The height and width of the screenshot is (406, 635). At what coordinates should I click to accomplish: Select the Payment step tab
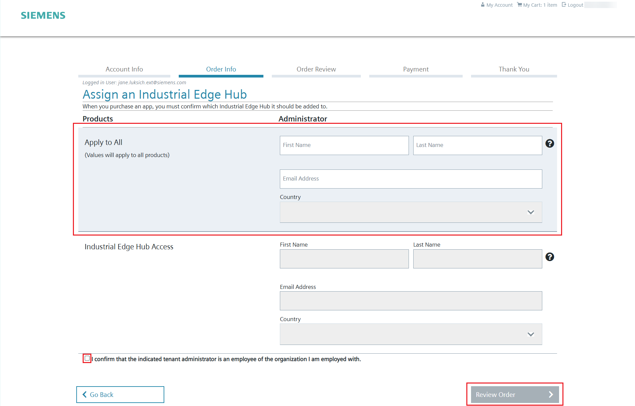pyautogui.click(x=416, y=69)
